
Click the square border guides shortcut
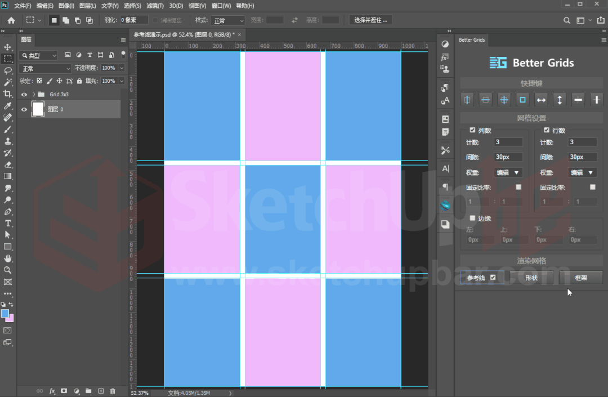[x=522, y=100]
